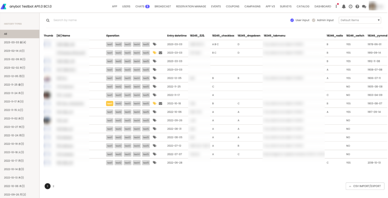
Task: Click the clock history icon in header
Action: 350,6
